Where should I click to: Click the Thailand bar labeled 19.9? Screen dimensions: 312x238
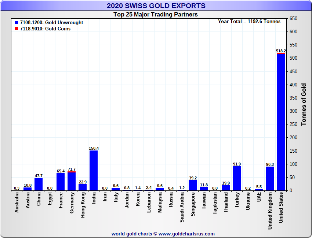[226, 188]
